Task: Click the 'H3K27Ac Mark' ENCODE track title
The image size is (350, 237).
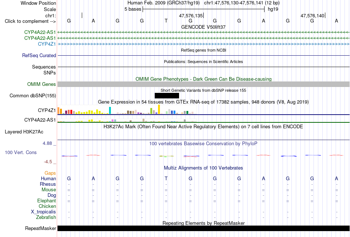Action: pyautogui.click(x=203, y=127)
